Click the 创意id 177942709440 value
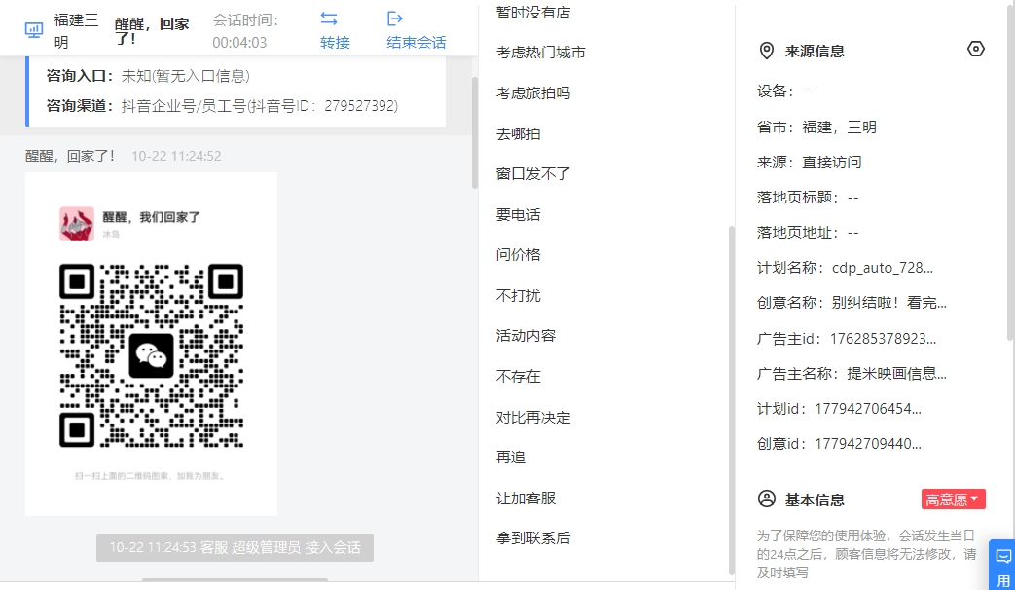 868,444
